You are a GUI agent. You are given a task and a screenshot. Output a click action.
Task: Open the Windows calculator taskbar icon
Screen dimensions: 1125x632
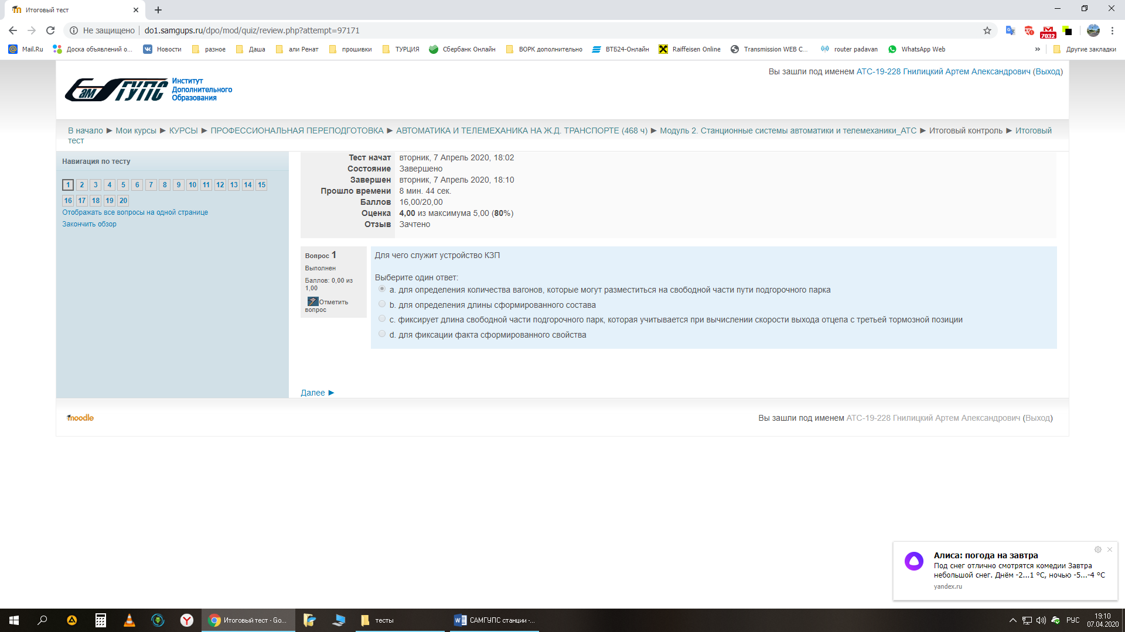click(x=101, y=620)
